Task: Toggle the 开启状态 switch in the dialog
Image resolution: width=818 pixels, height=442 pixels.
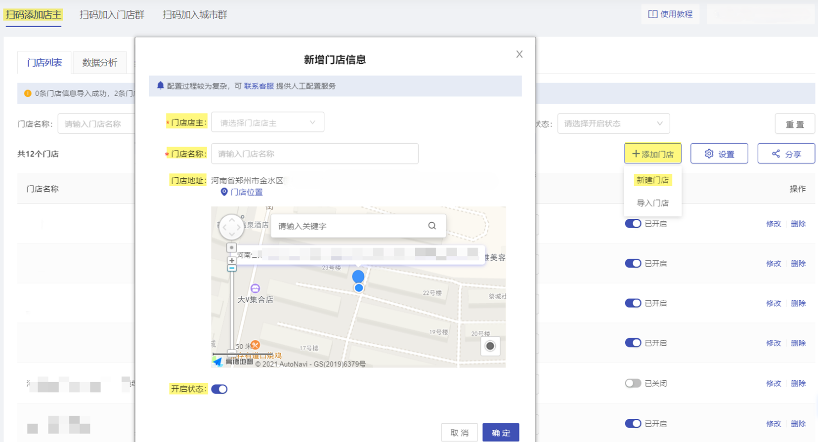Action: 219,389
